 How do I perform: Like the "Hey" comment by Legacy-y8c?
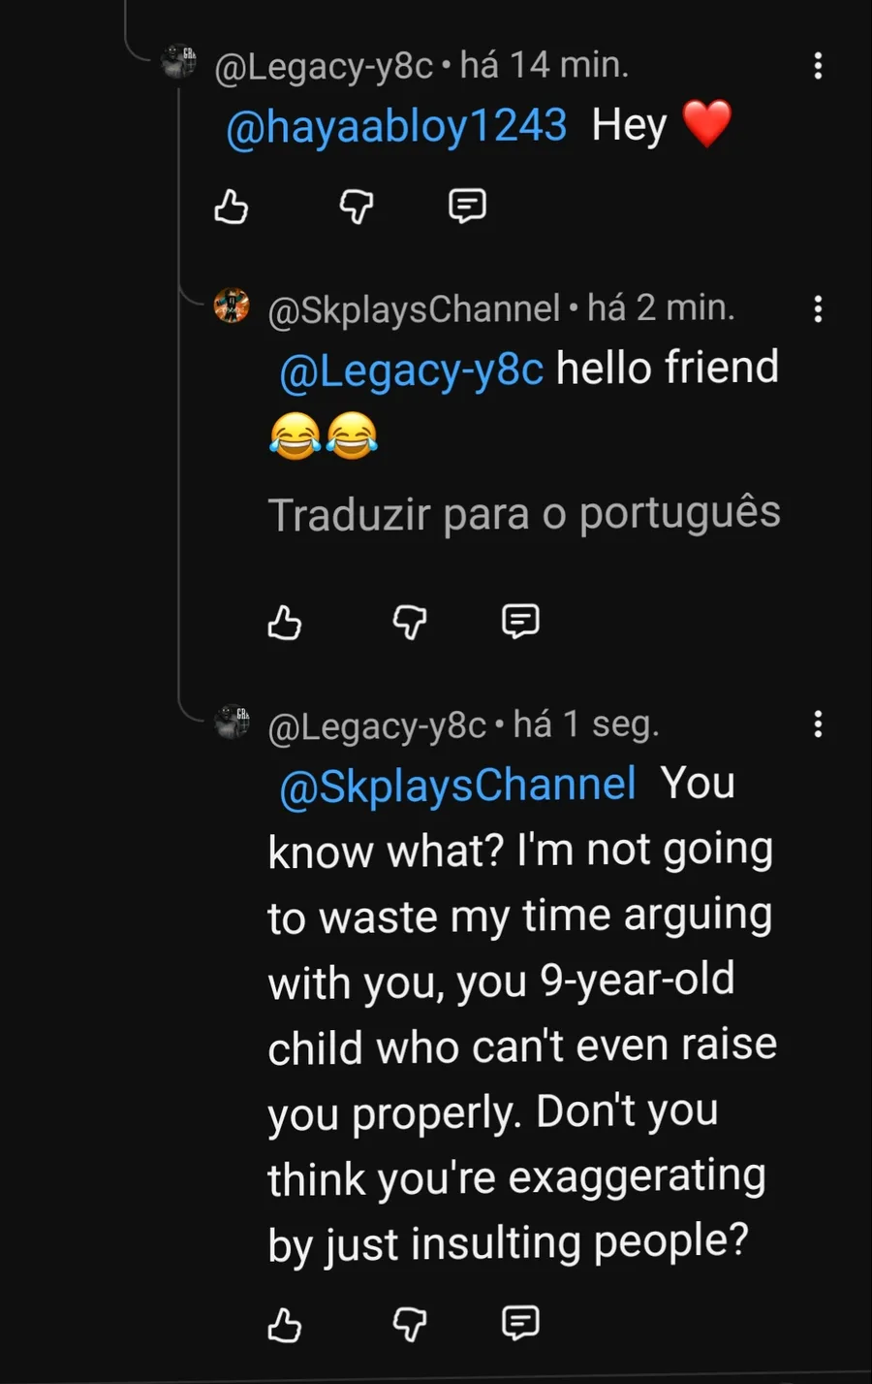232,207
